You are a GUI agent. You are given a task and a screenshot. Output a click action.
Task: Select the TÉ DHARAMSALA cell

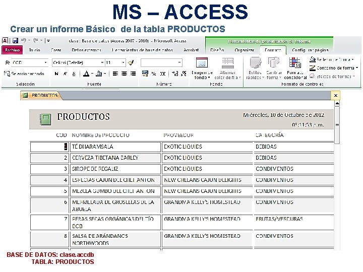115,147
